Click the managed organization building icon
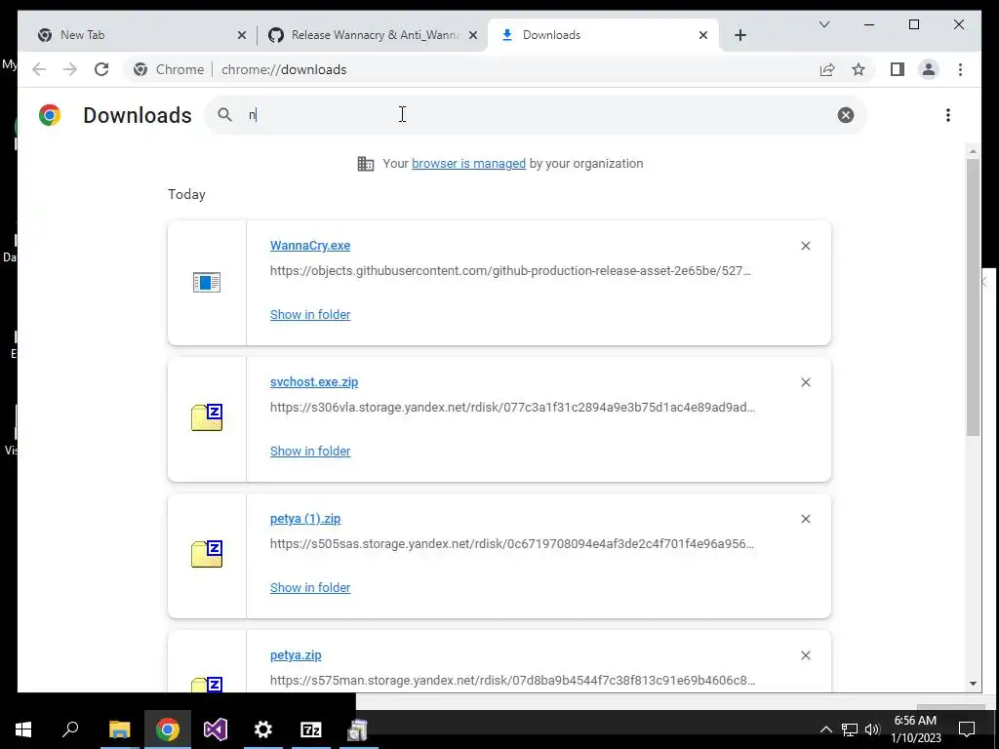 coord(366,164)
